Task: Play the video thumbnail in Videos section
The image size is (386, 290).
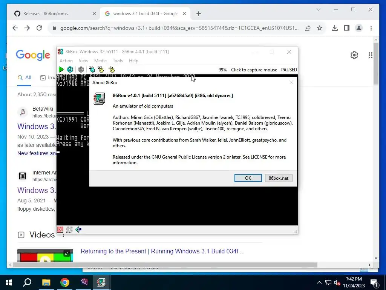Action: (45, 256)
